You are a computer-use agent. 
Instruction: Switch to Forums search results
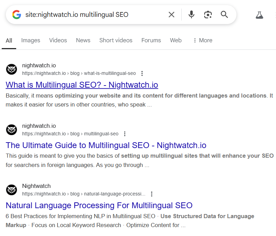151,40
